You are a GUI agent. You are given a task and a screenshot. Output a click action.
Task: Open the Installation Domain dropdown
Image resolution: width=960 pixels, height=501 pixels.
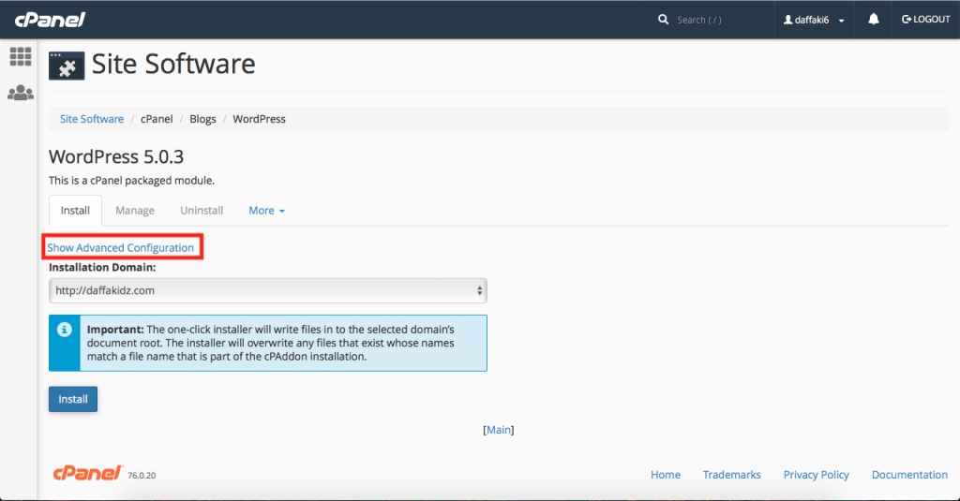267,290
